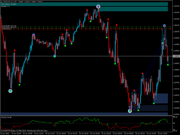Viewport: 180px width, 135px height.
Task: Click the 1.04555 price scale label
Action: [x=177, y=114]
